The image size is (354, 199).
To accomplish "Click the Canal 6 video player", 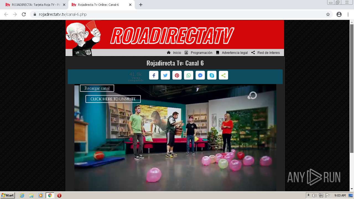I will coord(175,138).
